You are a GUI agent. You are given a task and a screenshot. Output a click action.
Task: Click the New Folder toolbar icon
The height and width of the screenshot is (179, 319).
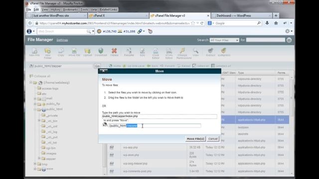tap(48, 53)
